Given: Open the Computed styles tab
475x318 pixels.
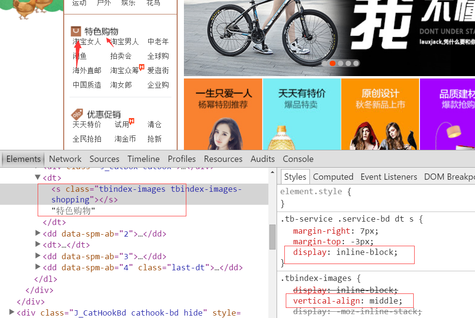Looking at the screenshot, I should point(333,177).
